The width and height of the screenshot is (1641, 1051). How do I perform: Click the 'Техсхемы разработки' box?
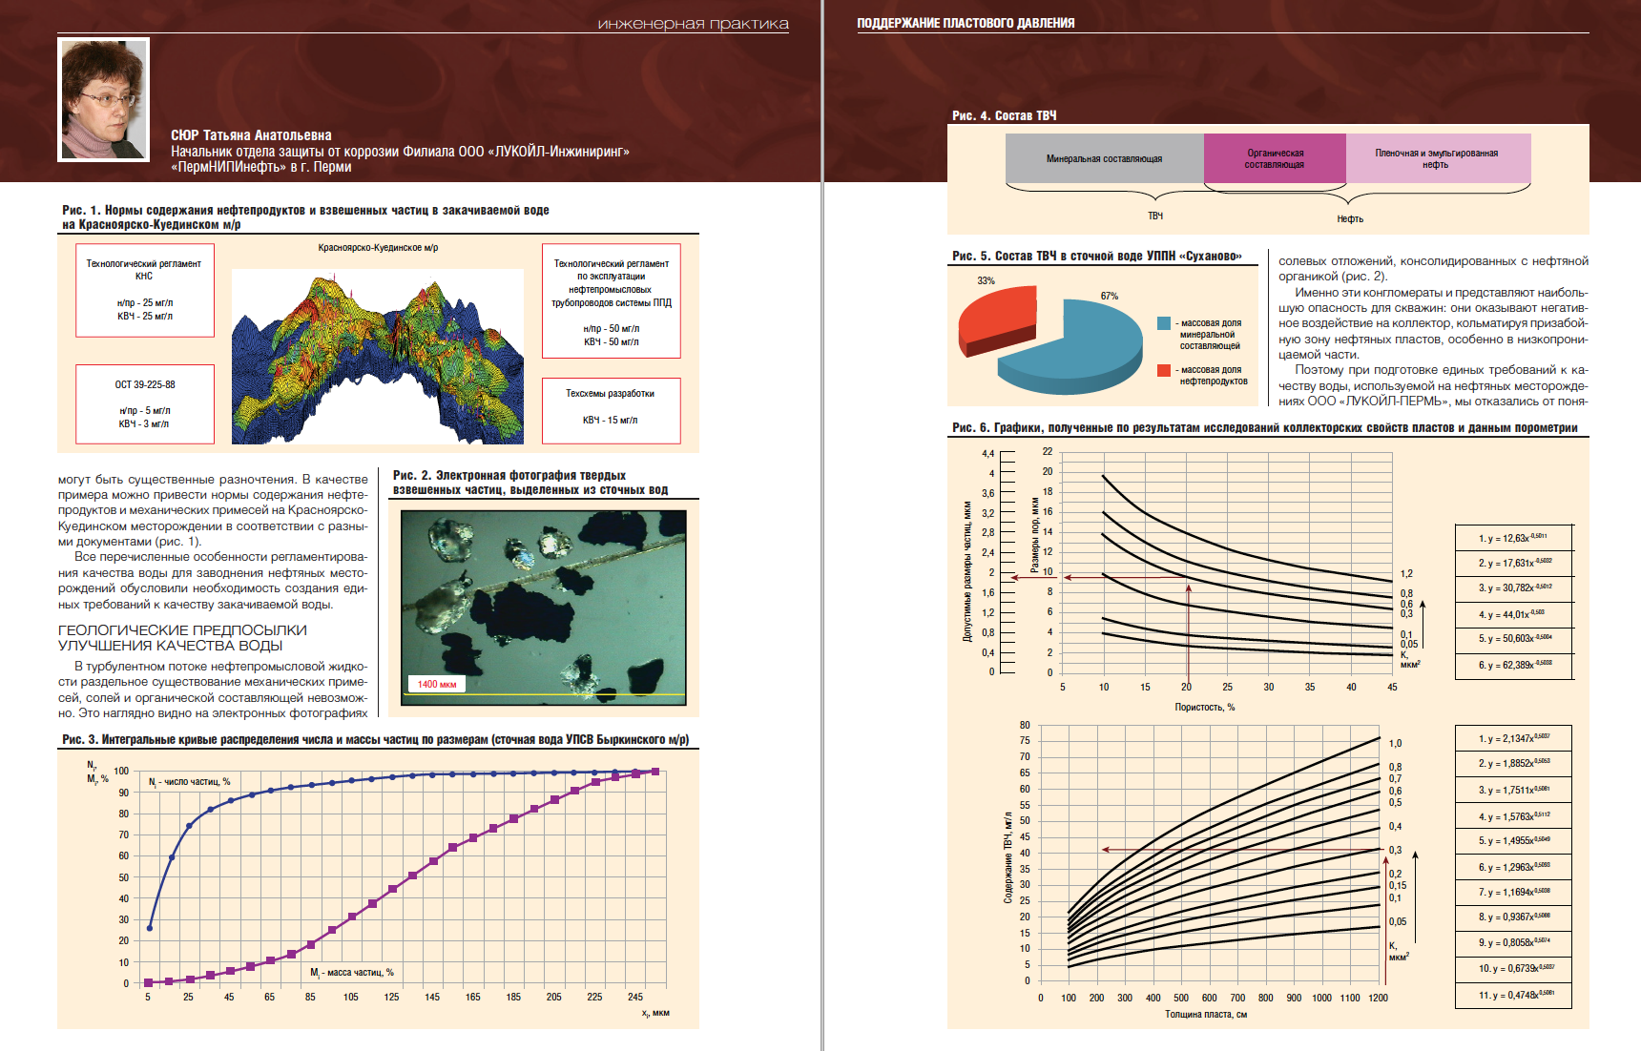pos(611,411)
